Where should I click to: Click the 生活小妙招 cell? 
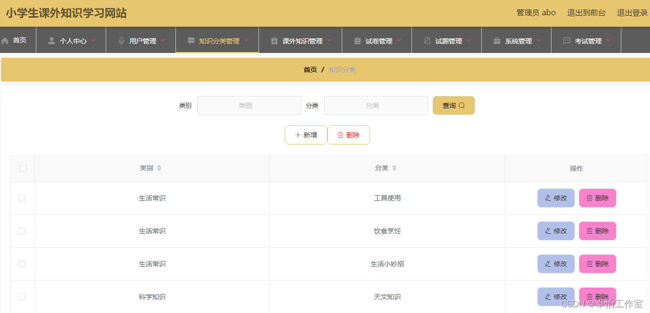coord(387,264)
